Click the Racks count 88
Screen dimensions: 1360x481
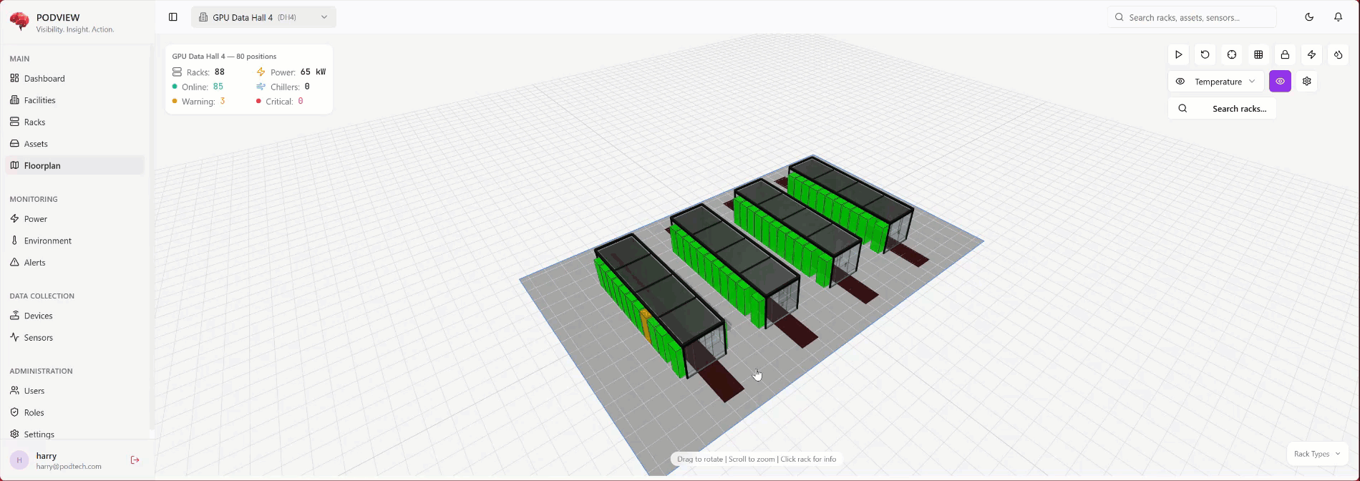point(220,72)
